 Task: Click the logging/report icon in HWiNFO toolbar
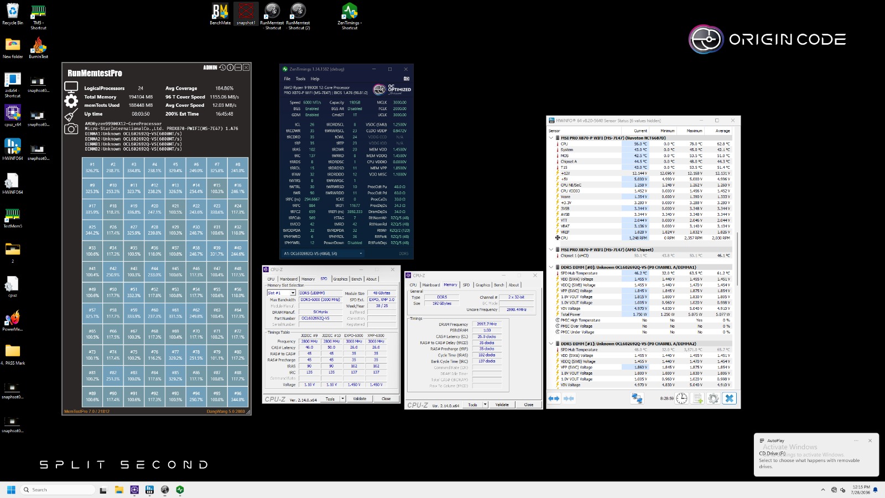pyautogui.click(x=697, y=398)
